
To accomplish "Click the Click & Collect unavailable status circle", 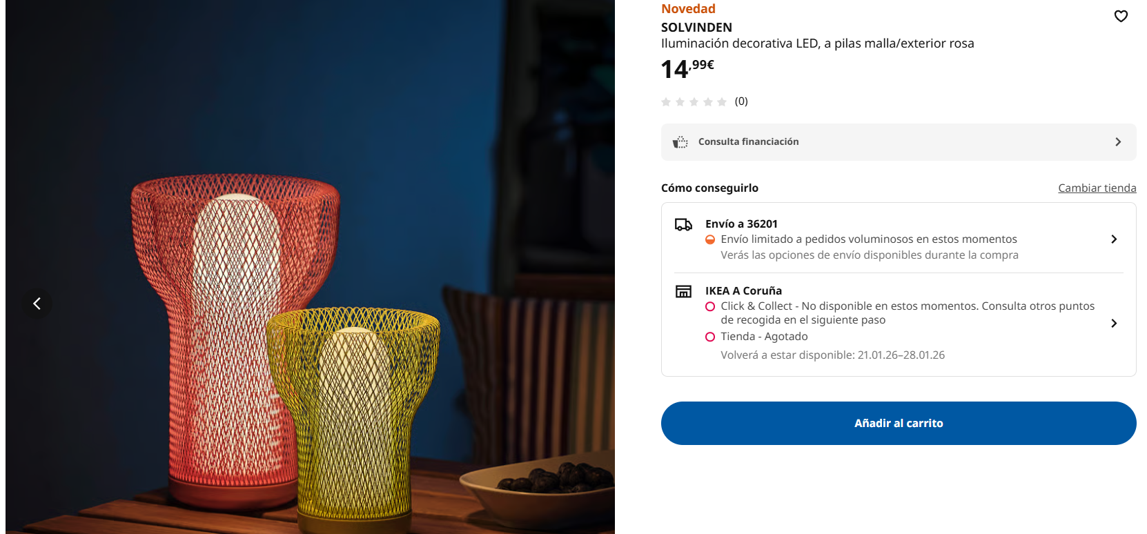I will (710, 306).
